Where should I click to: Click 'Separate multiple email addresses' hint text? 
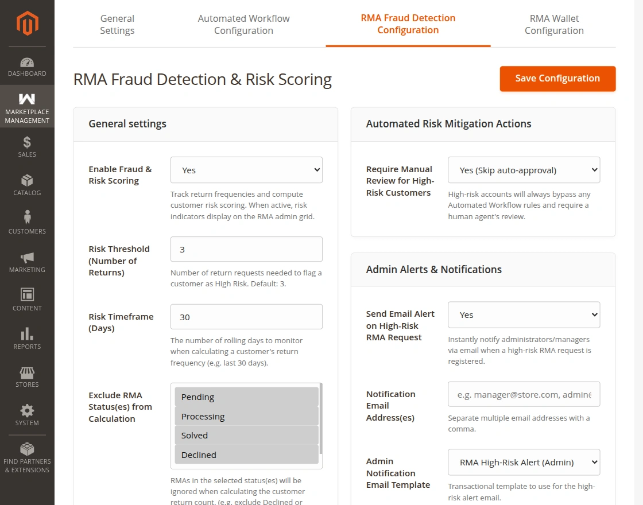point(519,424)
